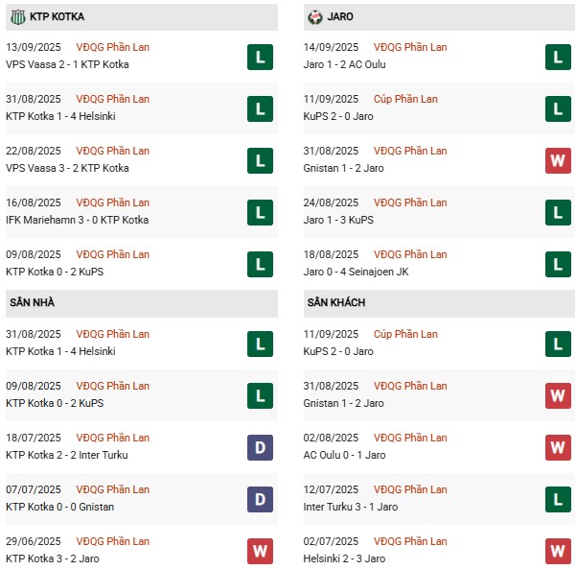Click the Jaro team logo icon
Screen dimensions: 576x570
click(315, 17)
